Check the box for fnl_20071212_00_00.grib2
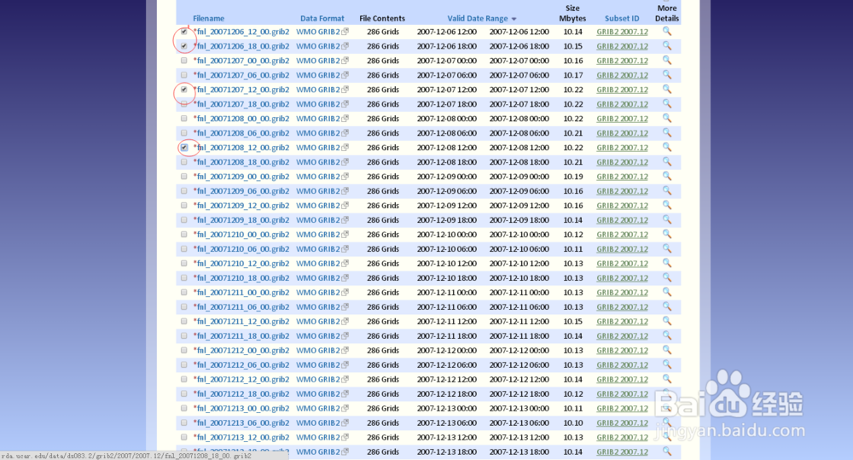Screen dimensions: 853x460 [184, 351]
